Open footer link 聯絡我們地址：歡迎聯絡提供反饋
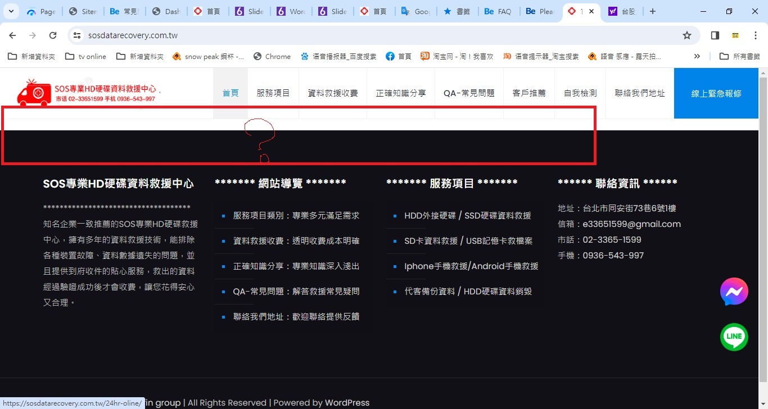Image resolution: width=768 pixels, height=409 pixels. point(296,317)
